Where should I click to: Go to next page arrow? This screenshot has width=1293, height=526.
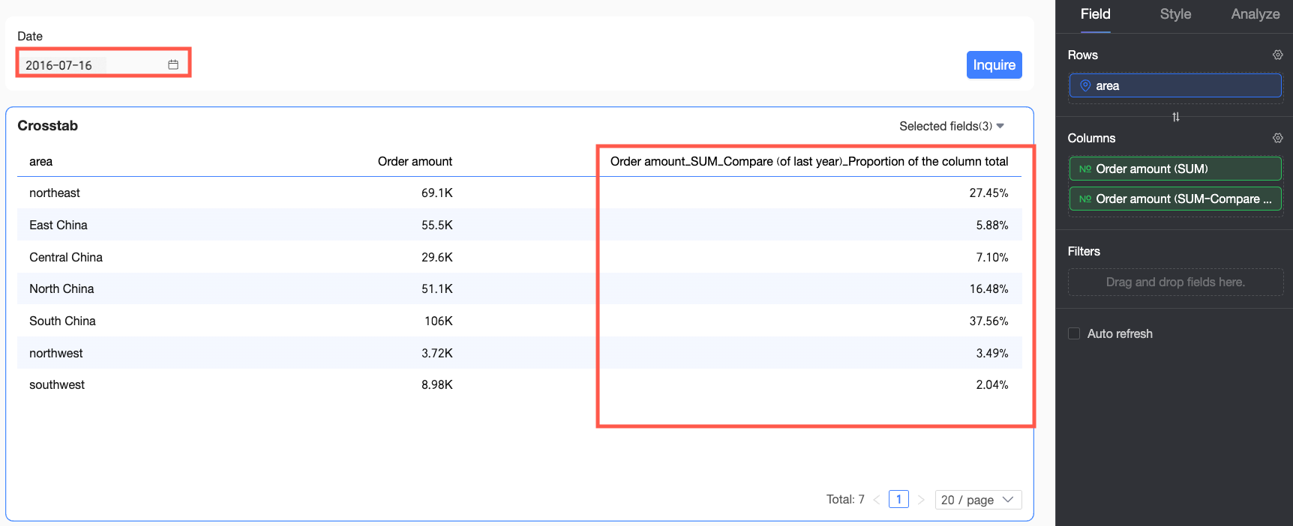pos(921,500)
